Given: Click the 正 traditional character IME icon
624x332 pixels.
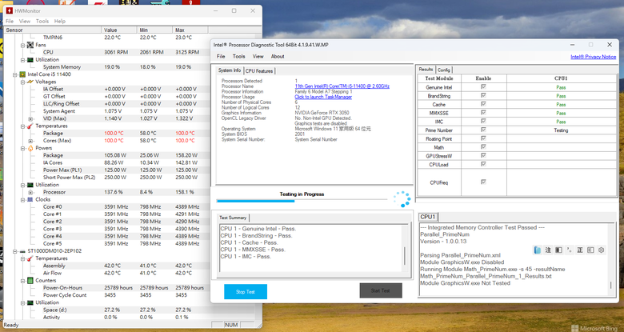Looking at the screenshot, I should point(580,250).
